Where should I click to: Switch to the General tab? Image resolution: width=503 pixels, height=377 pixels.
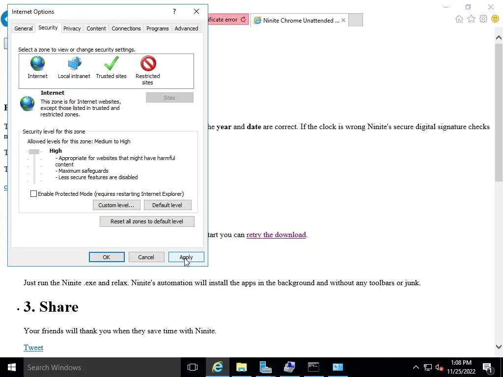coord(24,28)
